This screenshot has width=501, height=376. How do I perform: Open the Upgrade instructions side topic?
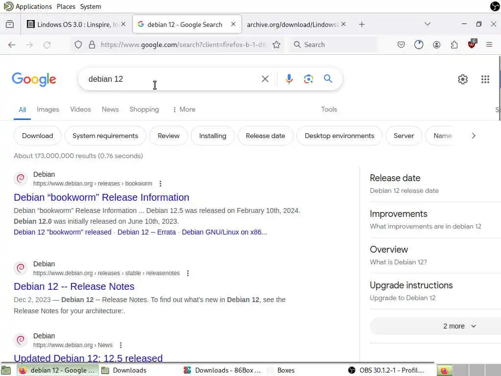coord(411,285)
